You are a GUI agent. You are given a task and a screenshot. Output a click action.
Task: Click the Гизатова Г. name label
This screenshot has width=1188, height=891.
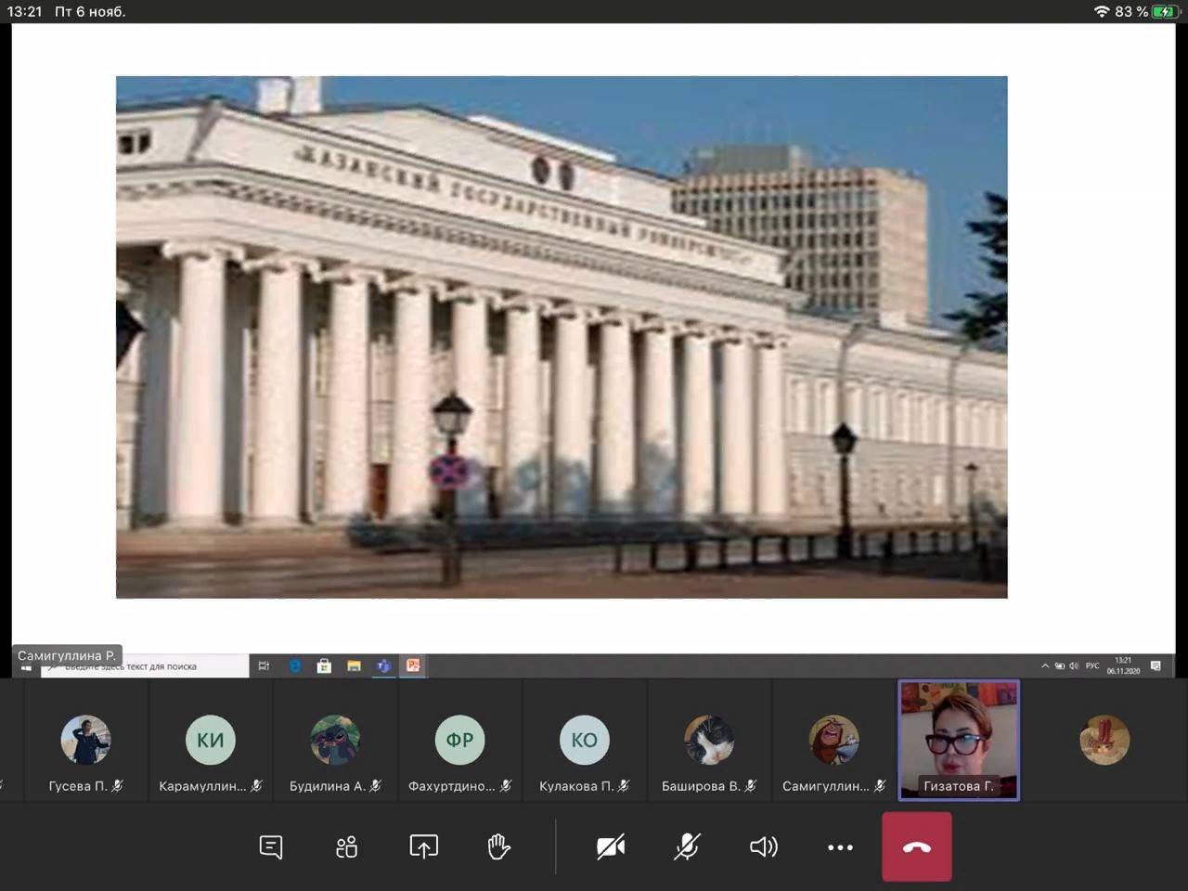959,786
